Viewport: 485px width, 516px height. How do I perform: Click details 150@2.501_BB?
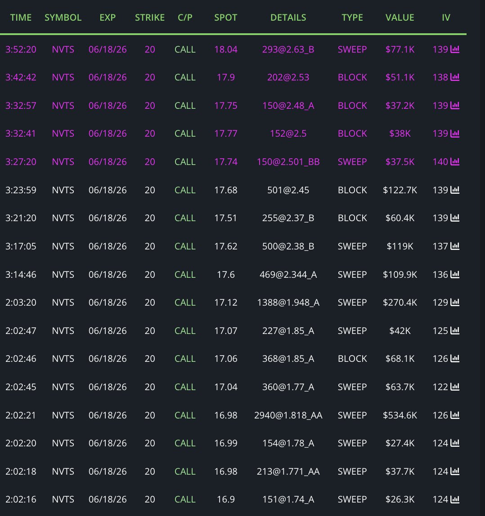pos(288,162)
